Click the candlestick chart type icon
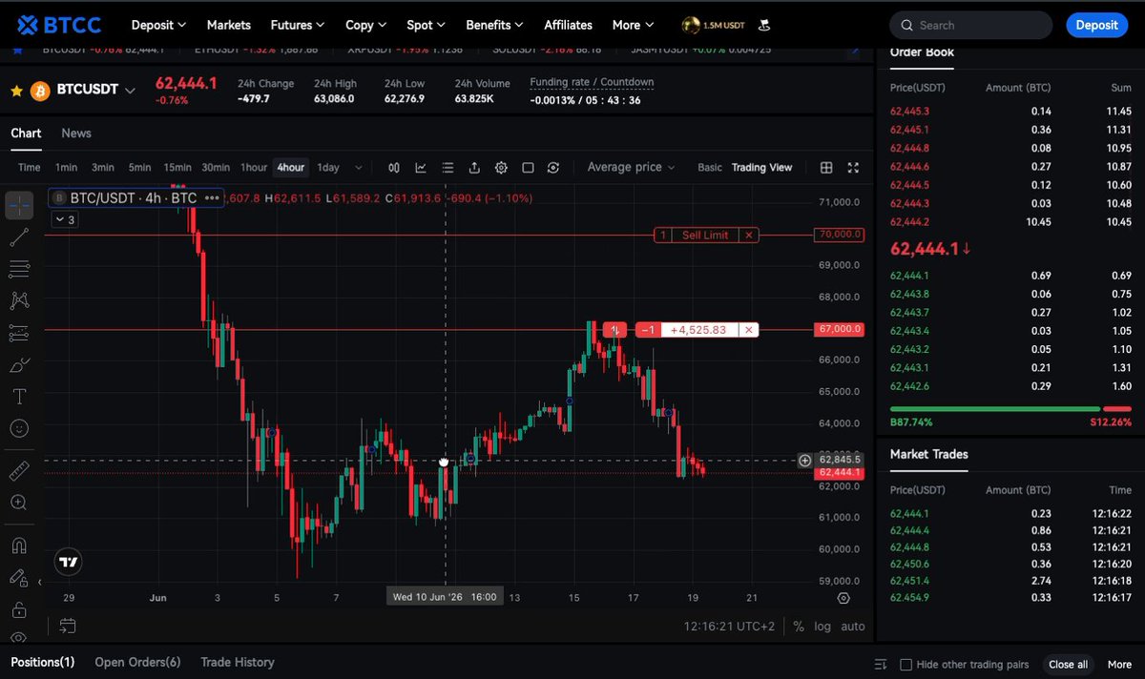1145x679 pixels. (394, 168)
